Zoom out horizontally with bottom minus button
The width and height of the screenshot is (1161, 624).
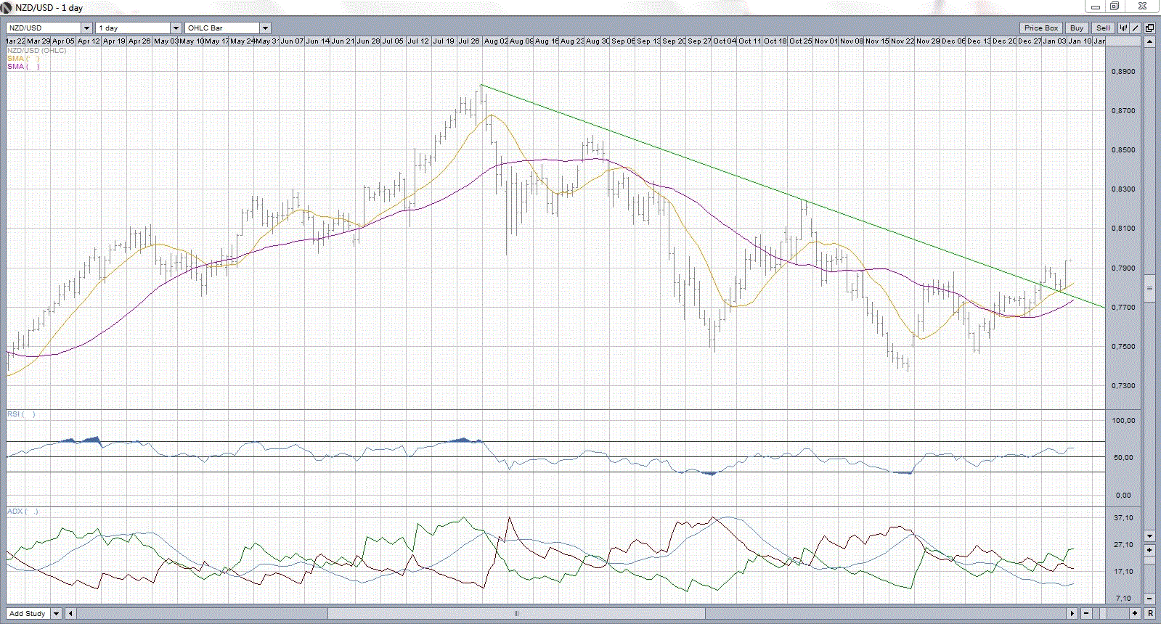point(1087,613)
